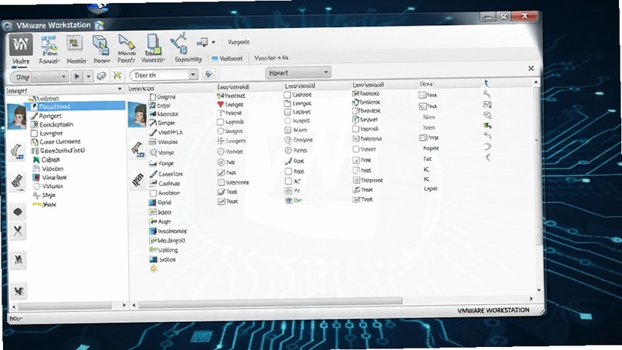Image resolution: width=622 pixels, height=350 pixels.
Task: Click the avatar thumbnail in left sidebar
Action: pyautogui.click(x=16, y=116)
